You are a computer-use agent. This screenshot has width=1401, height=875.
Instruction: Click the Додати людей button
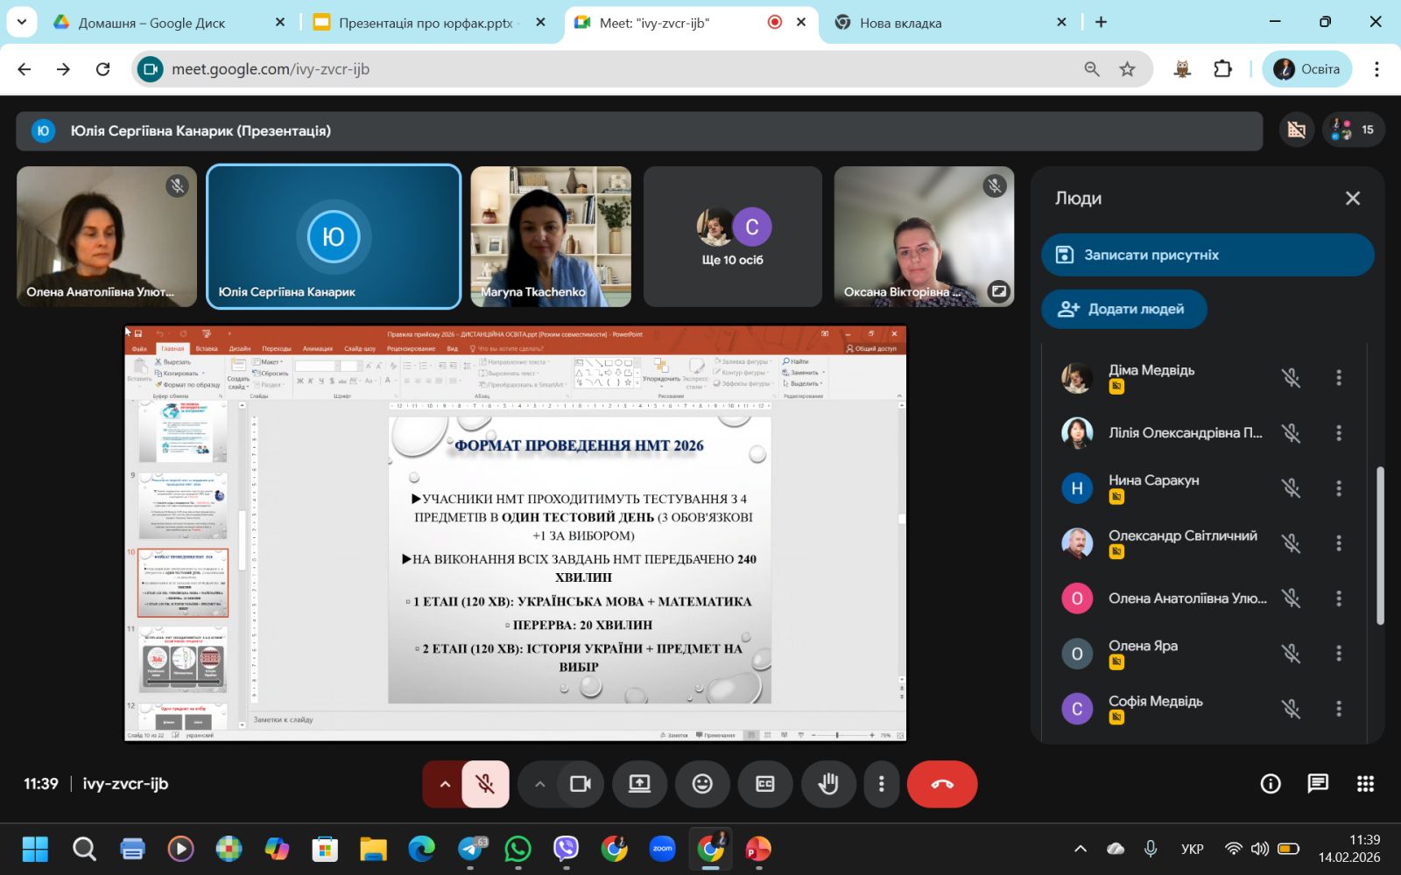point(1124,309)
